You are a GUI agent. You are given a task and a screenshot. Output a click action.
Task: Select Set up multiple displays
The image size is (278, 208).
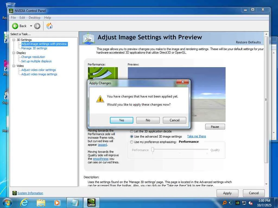point(36,61)
